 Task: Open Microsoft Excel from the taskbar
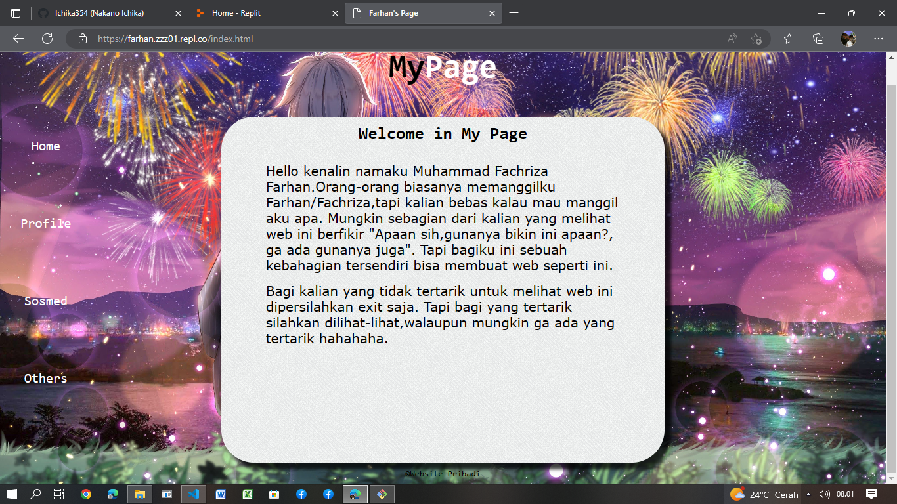[247, 494]
